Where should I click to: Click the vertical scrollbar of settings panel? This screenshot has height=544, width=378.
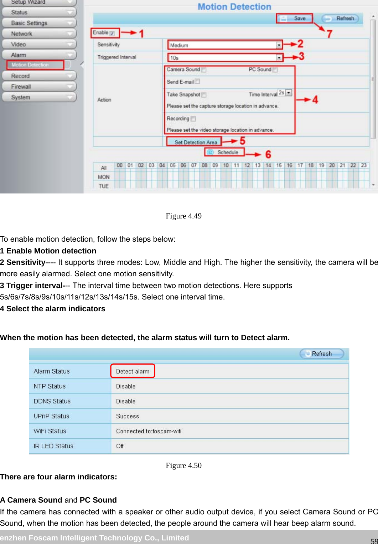coord(373,79)
